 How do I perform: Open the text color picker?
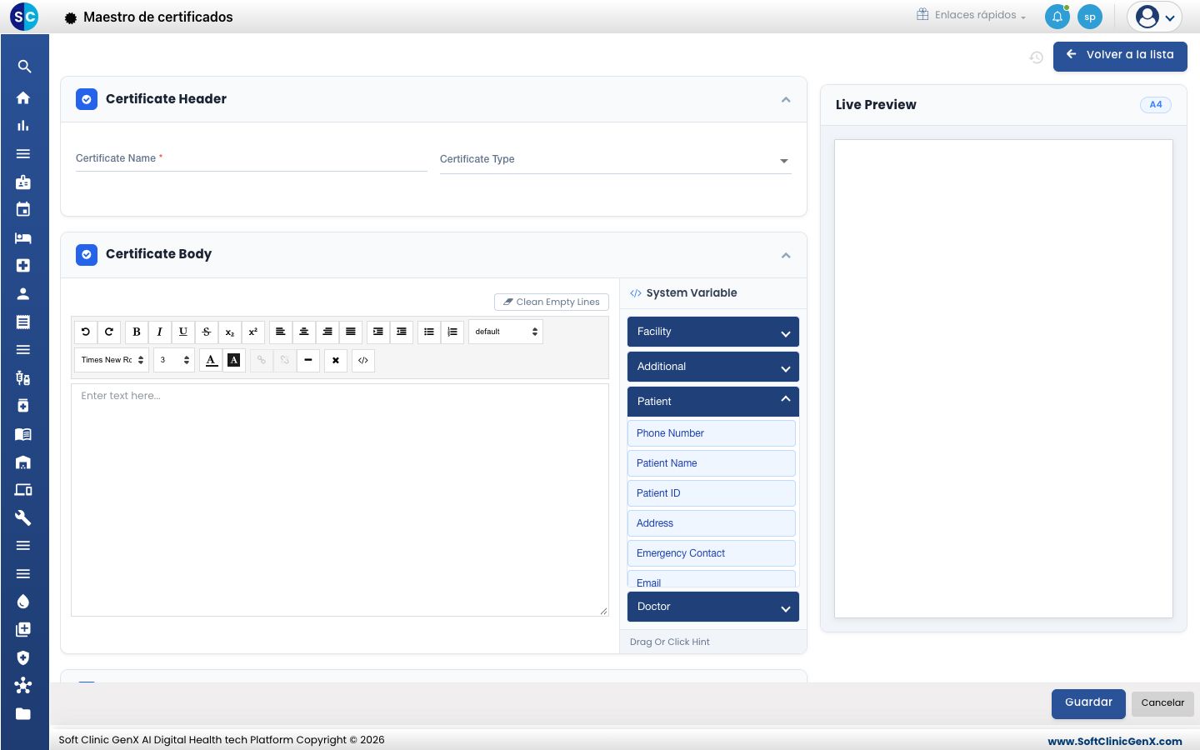point(212,360)
